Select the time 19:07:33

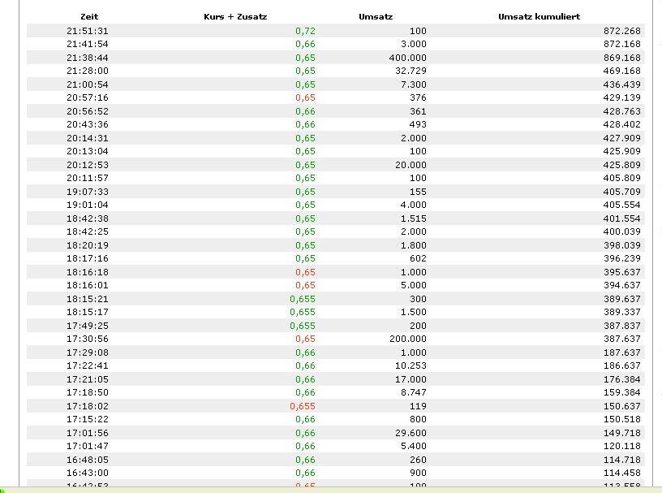click(88, 192)
